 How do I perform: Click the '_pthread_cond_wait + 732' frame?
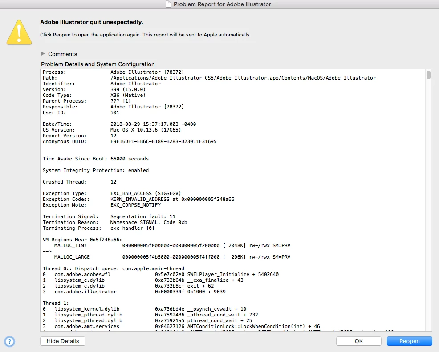pos(150,315)
